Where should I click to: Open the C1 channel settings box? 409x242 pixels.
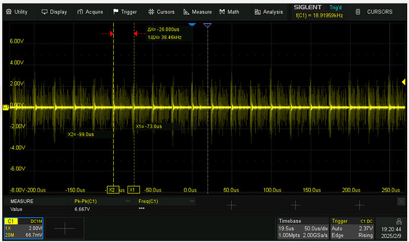click(24, 228)
